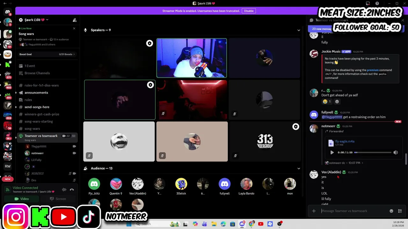Toggle the Screen share button
Viewport: 408px width, 229px height.
point(58,199)
